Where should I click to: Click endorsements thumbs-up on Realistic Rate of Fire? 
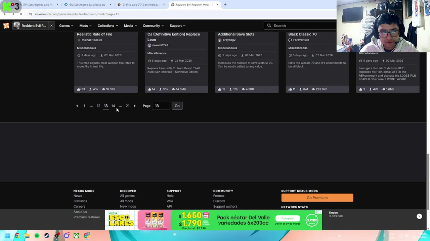pyautogui.click(x=79, y=89)
